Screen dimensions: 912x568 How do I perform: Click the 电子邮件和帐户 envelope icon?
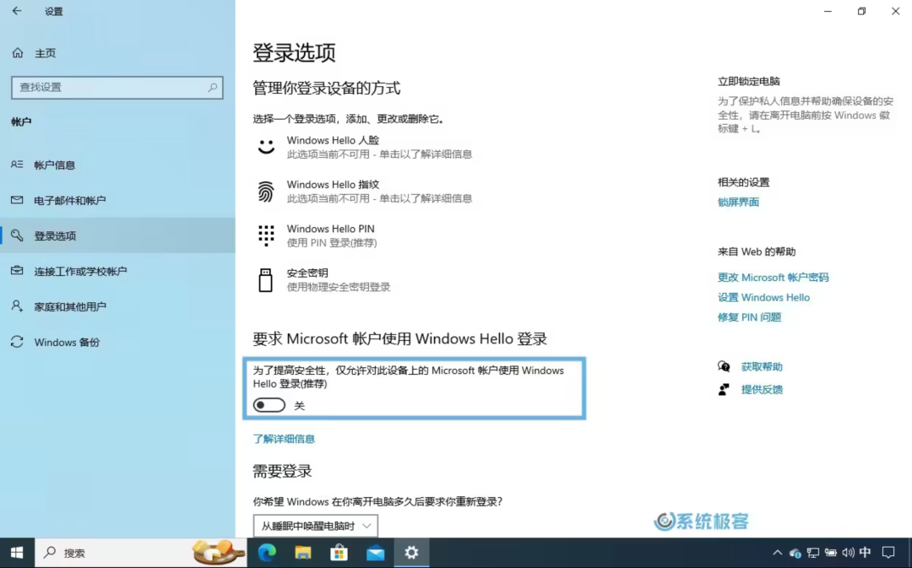(x=17, y=200)
